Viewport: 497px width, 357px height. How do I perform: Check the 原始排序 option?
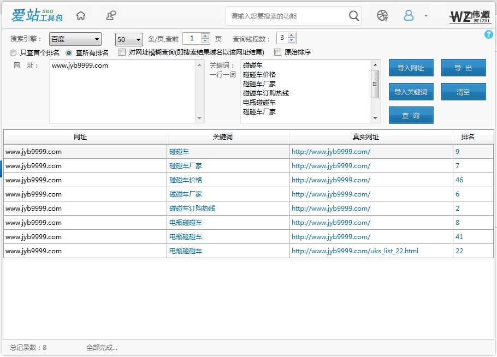[277, 52]
